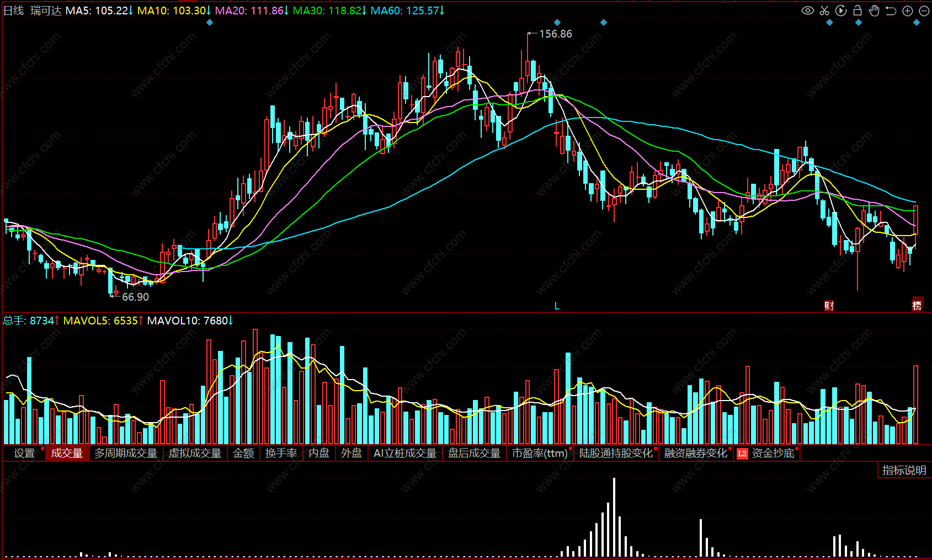Click the MA30: 118.82 label
This screenshot has width=932, height=560.
coord(330,10)
